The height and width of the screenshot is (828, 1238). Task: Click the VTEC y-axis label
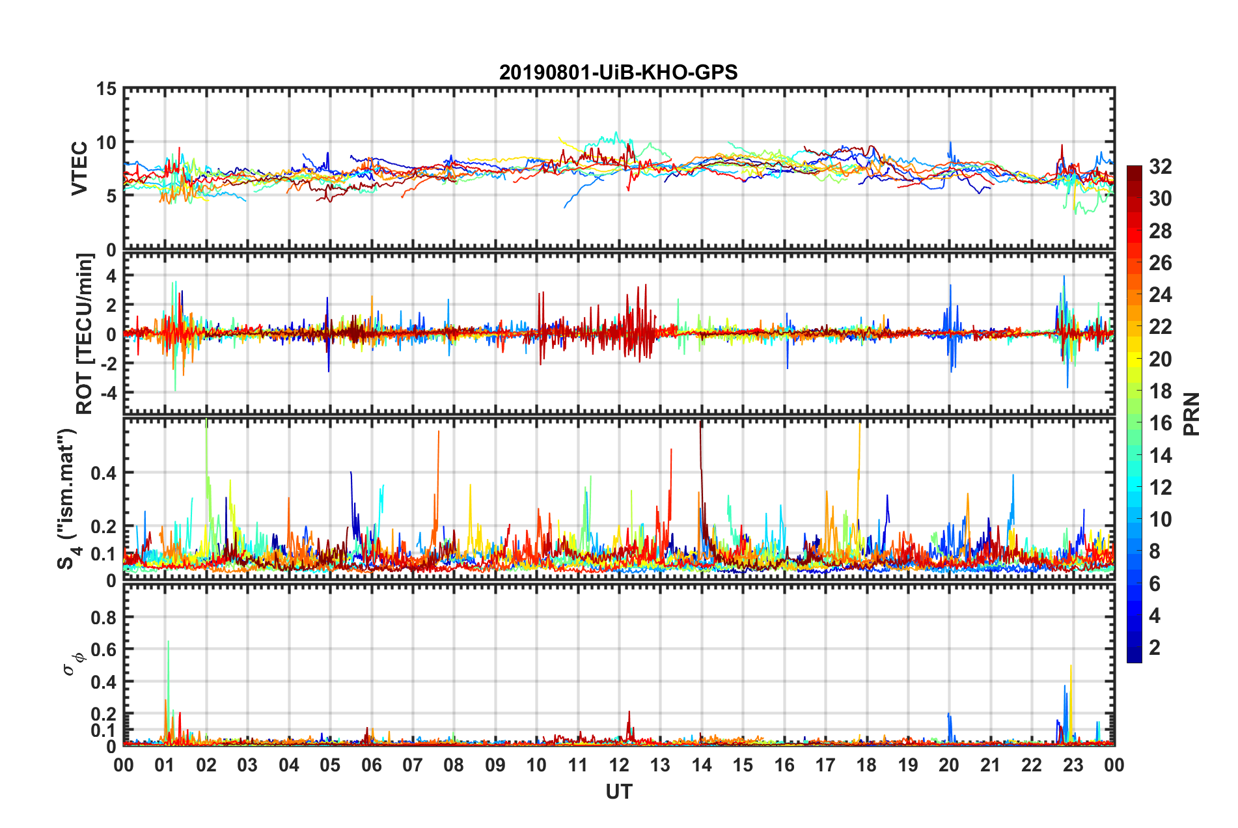tap(79, 168)
